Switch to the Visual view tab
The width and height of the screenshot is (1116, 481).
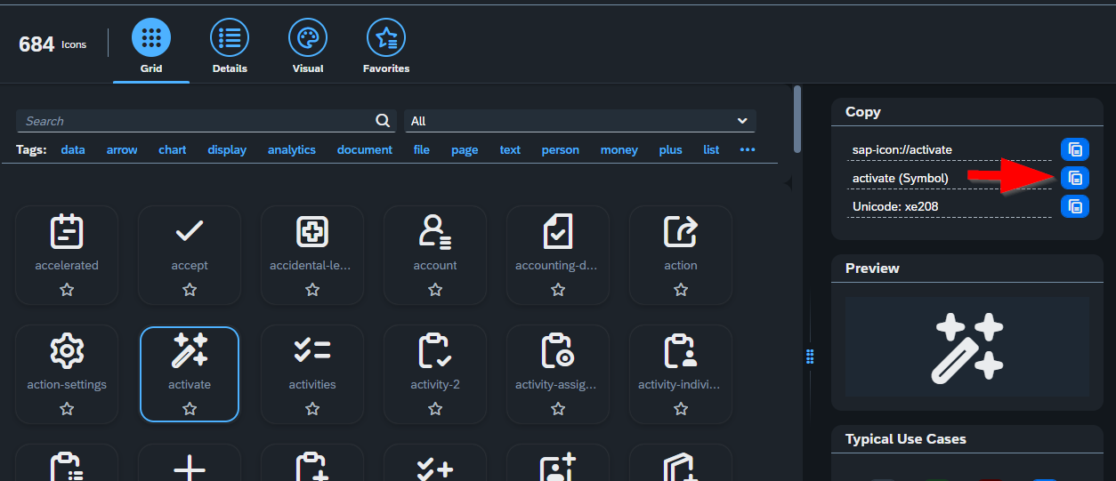coord(308,47)
